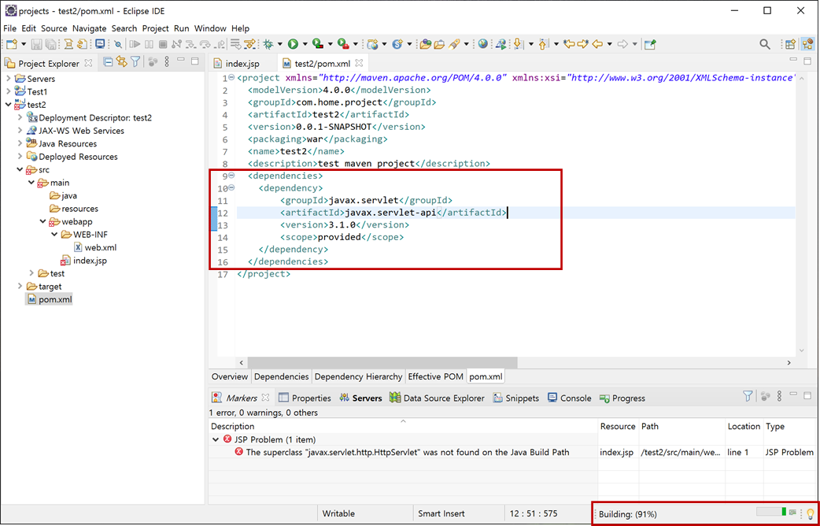Open the Debug dropdown arrow
820x526 pixels.
(x=280, y=44)
